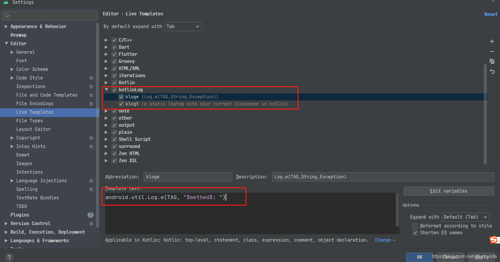The width and height of the screenshot is (500, 262).
Task: Remove selected template with minus icon
Action: (x=492, y=51)
